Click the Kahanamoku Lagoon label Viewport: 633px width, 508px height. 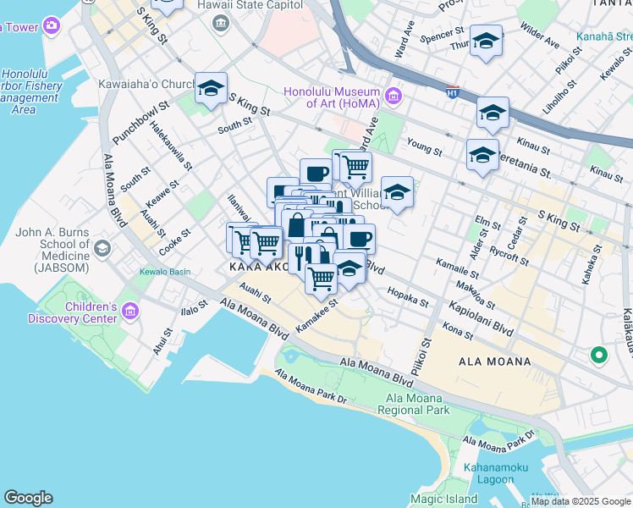[496, 473]
